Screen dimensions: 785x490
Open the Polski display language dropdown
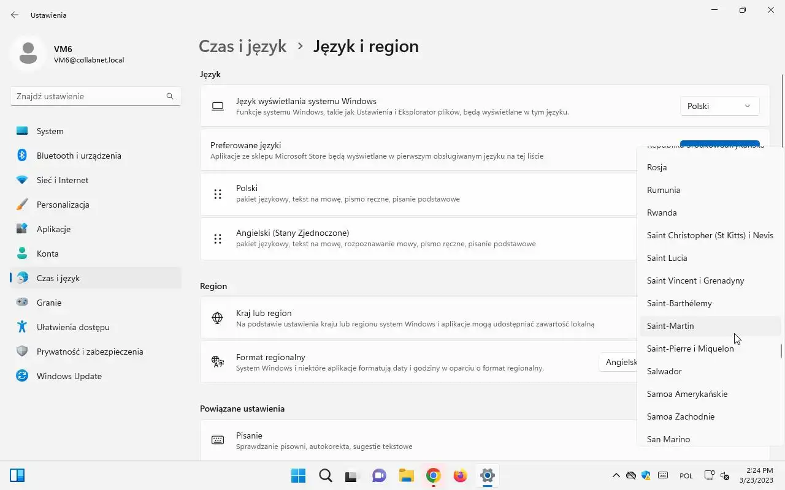[x=720, y=106]
